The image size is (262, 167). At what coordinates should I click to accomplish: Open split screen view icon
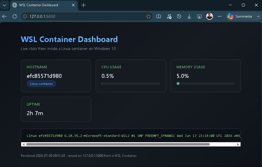(x=158, y=16)
